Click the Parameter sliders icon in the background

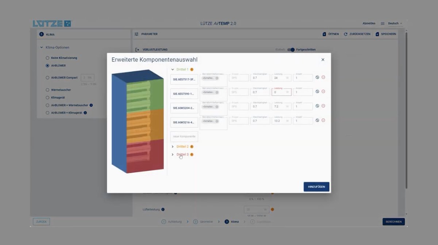click(x=137, y=34)
